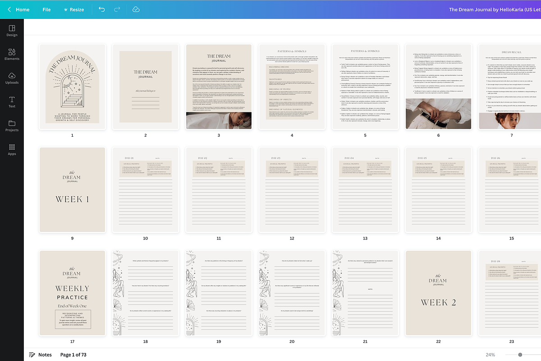Select page 21 thumbnail
Viewport: 541px width, 361px height.
pyautogui.click(x=365, y=293)
